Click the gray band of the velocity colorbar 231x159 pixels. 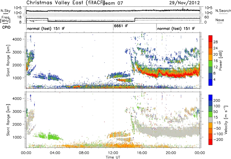click(x=210, y=120)
